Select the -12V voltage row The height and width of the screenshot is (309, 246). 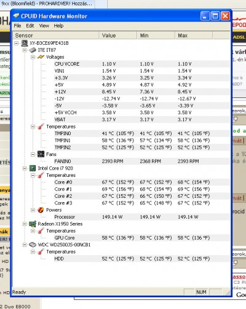click(x=141, y=99)
